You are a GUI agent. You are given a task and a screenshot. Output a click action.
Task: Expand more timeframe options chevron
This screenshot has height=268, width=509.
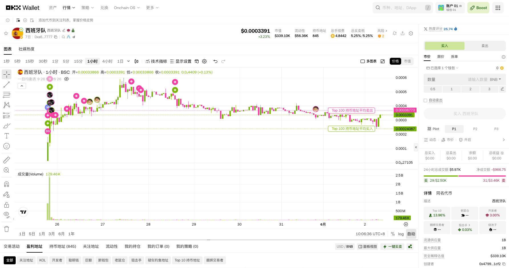pos(128,61)
